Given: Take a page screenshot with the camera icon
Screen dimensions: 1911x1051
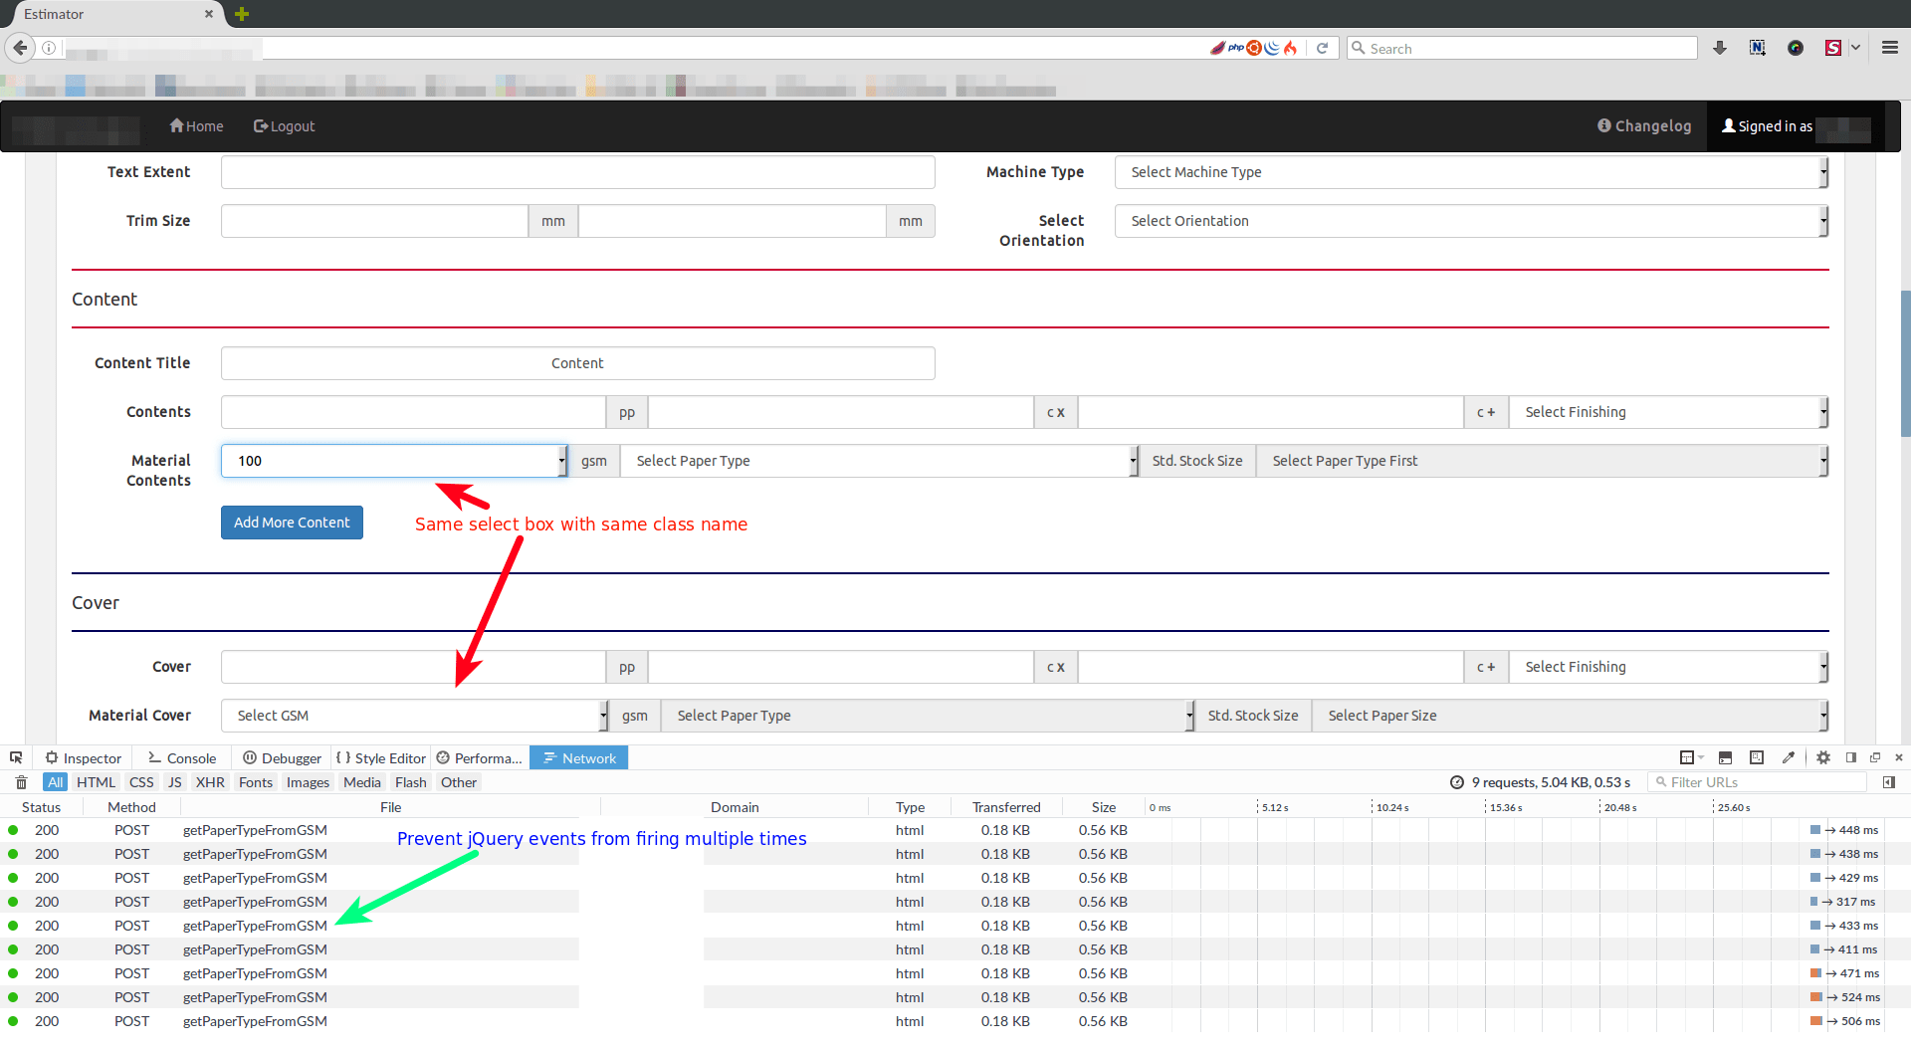Looking at the screenshot, I should 1757,757.
